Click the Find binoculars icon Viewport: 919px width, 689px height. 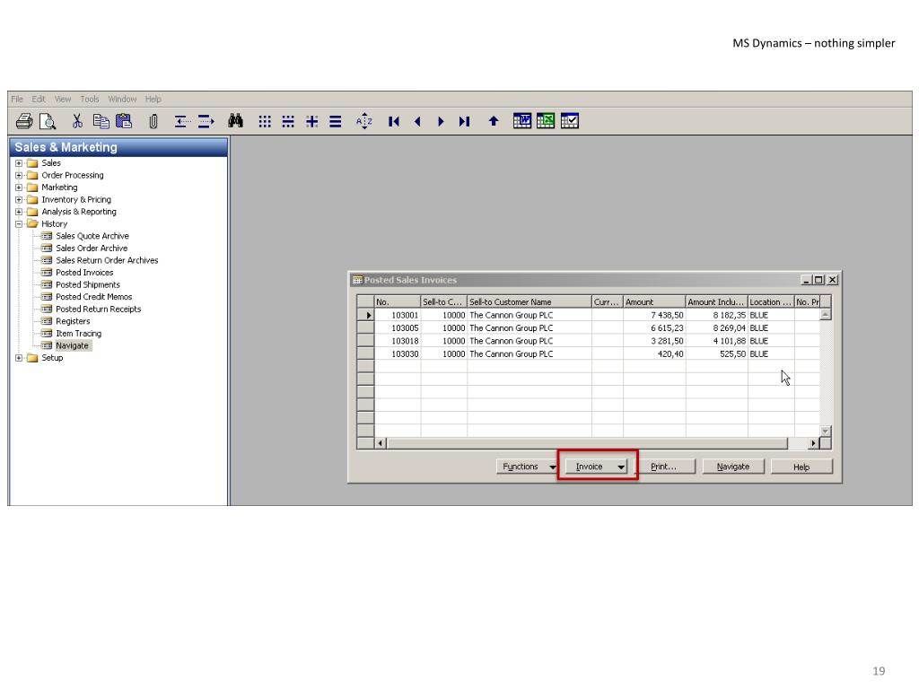[237, 121]
